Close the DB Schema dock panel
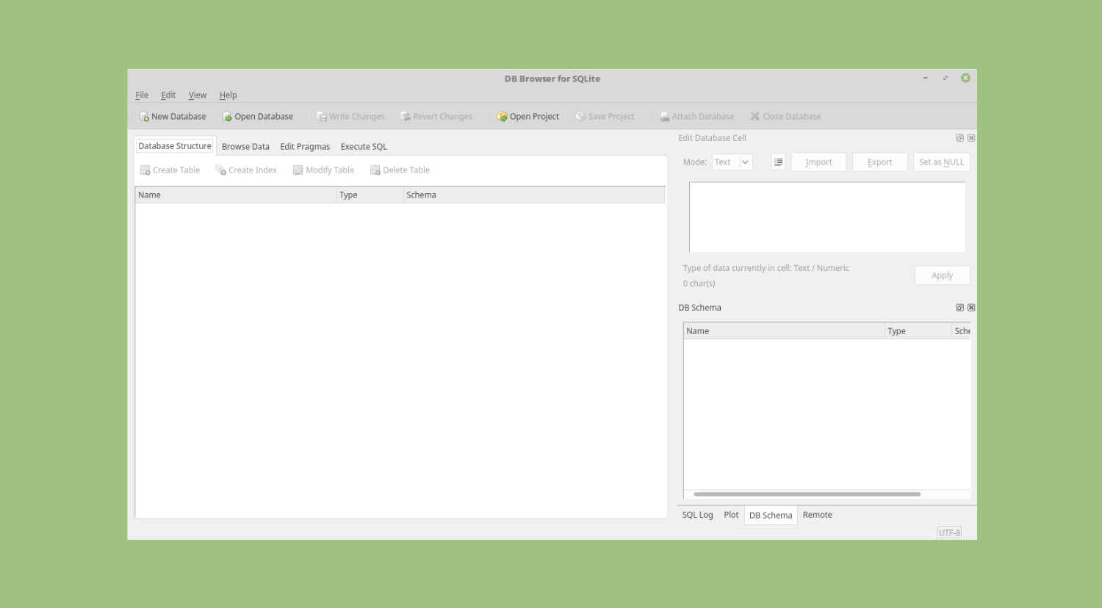The height and width of the screenshot is (608, 1102). coord(971,308)
